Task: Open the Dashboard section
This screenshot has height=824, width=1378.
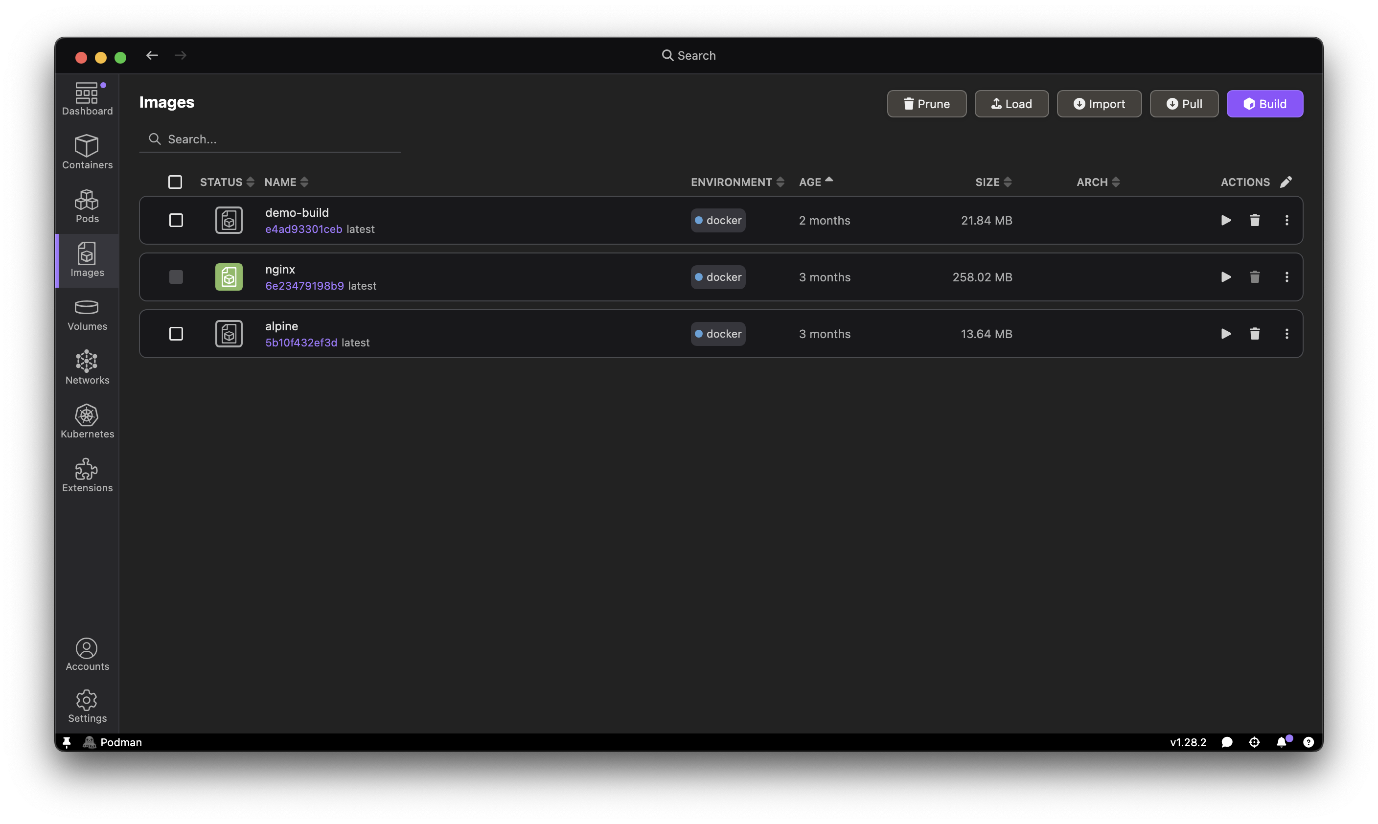Action: [x=87, y=99]
